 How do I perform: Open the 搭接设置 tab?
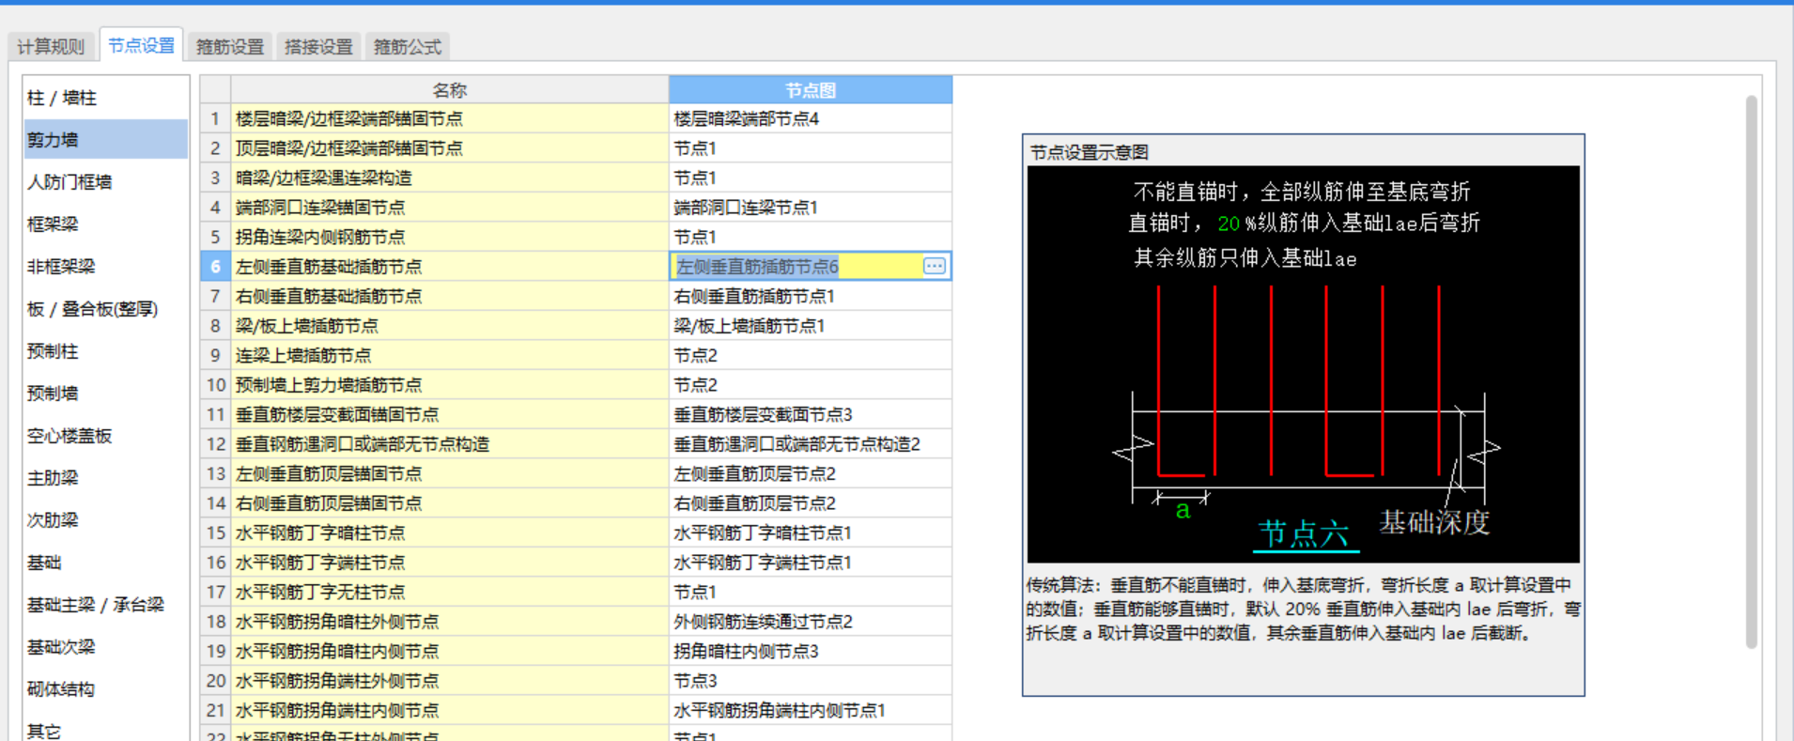click(318, 46)
